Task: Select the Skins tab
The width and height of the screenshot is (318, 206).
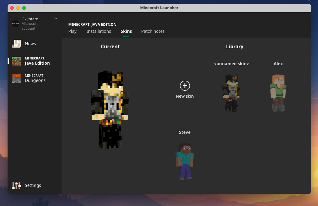Action: 126,31
